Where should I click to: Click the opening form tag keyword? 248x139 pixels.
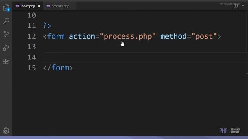[x=56, y=36]
